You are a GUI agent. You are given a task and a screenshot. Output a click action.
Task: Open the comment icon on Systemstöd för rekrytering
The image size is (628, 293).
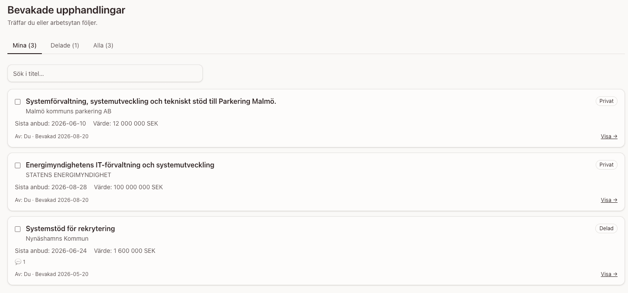pyautogui.click(x=18, y=262)
